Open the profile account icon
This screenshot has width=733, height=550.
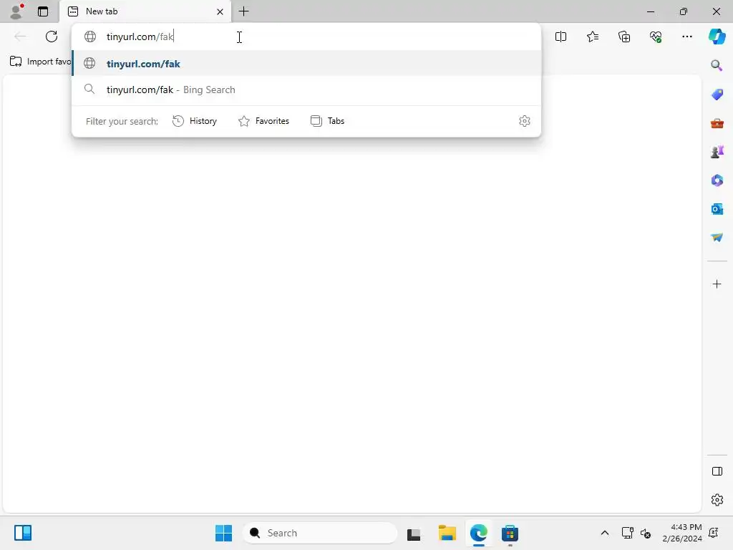(x=17, y=11)
